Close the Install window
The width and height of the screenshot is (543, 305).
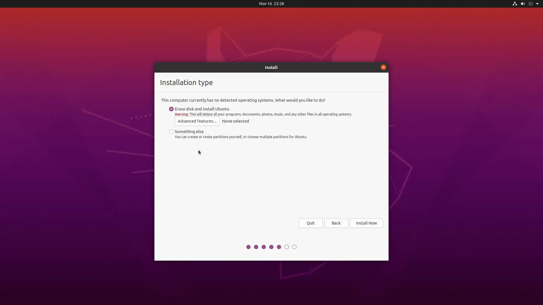click(x=383, y=67)
